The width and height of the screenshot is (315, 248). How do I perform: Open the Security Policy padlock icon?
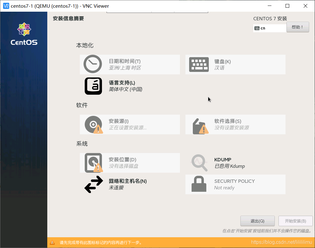coord(199,184)
